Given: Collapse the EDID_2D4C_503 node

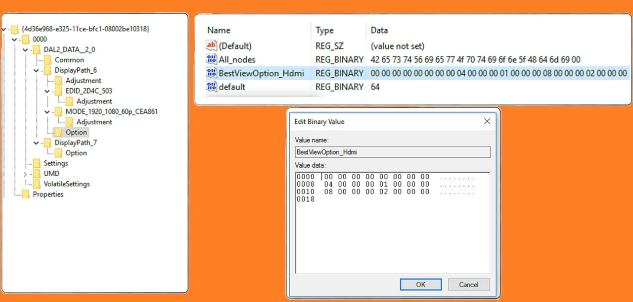Looking at the screenshot, I should (x=47, y=91).
